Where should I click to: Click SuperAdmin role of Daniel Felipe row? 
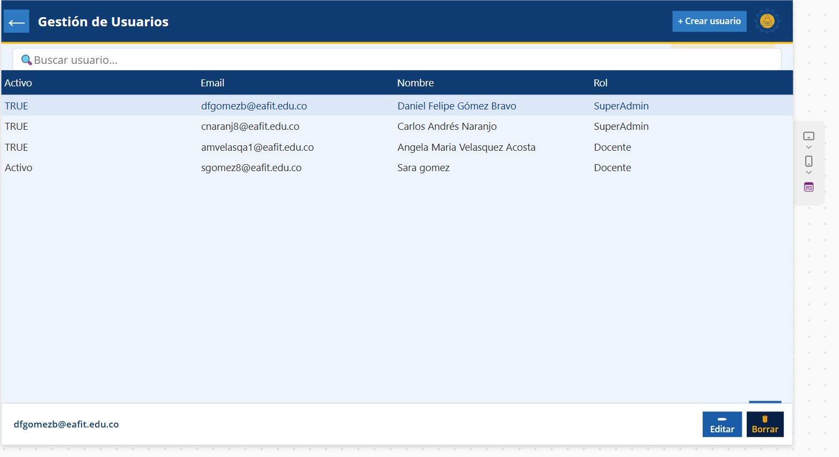click(621, 106)
